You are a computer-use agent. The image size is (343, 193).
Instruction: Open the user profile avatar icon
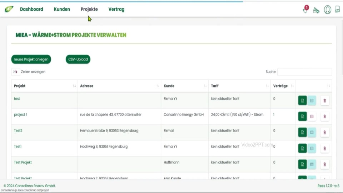tap(327, 10)
